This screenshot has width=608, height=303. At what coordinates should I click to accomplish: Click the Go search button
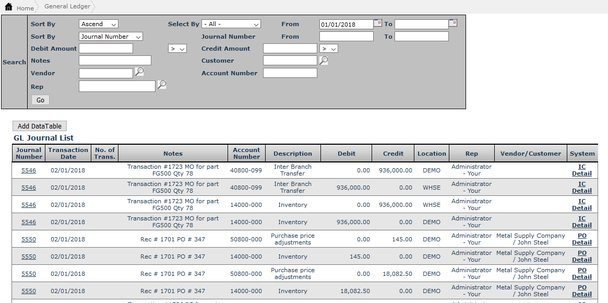(40, 100)
